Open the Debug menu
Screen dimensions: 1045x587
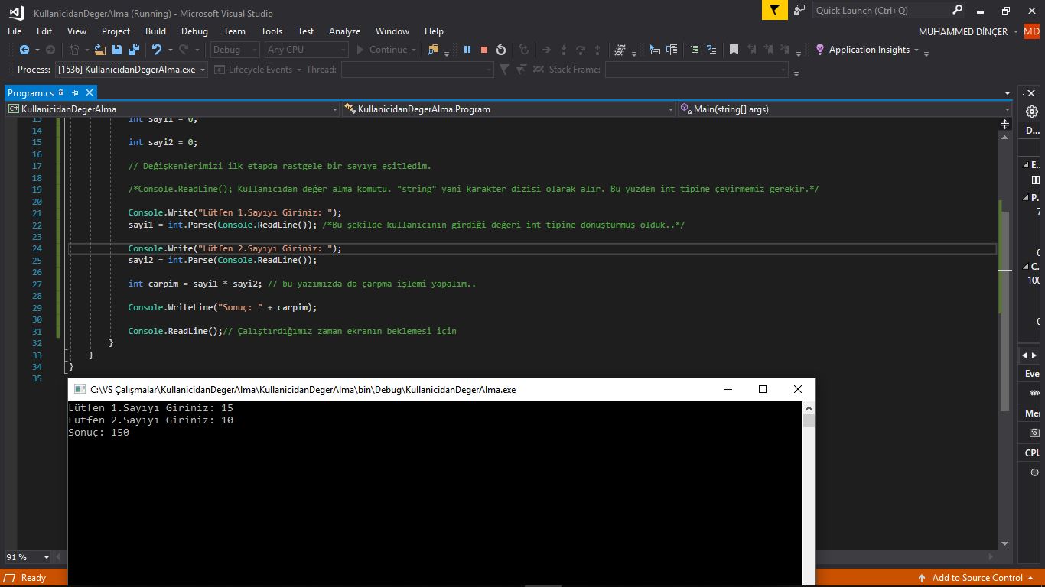(x=194, y=31)
